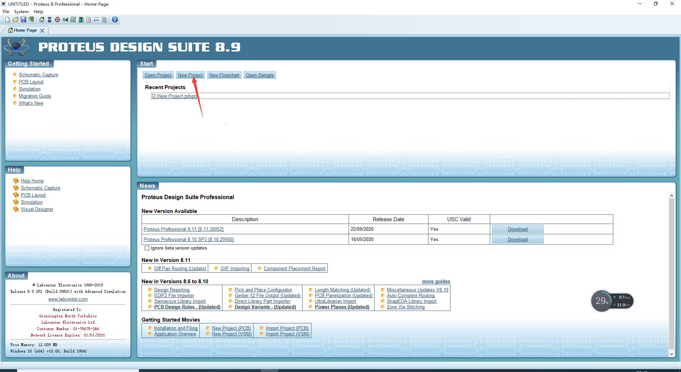This screenshot has width=681, height=372.
Task: Click News panel scrollbar down arrow
Action: point(671,354)
